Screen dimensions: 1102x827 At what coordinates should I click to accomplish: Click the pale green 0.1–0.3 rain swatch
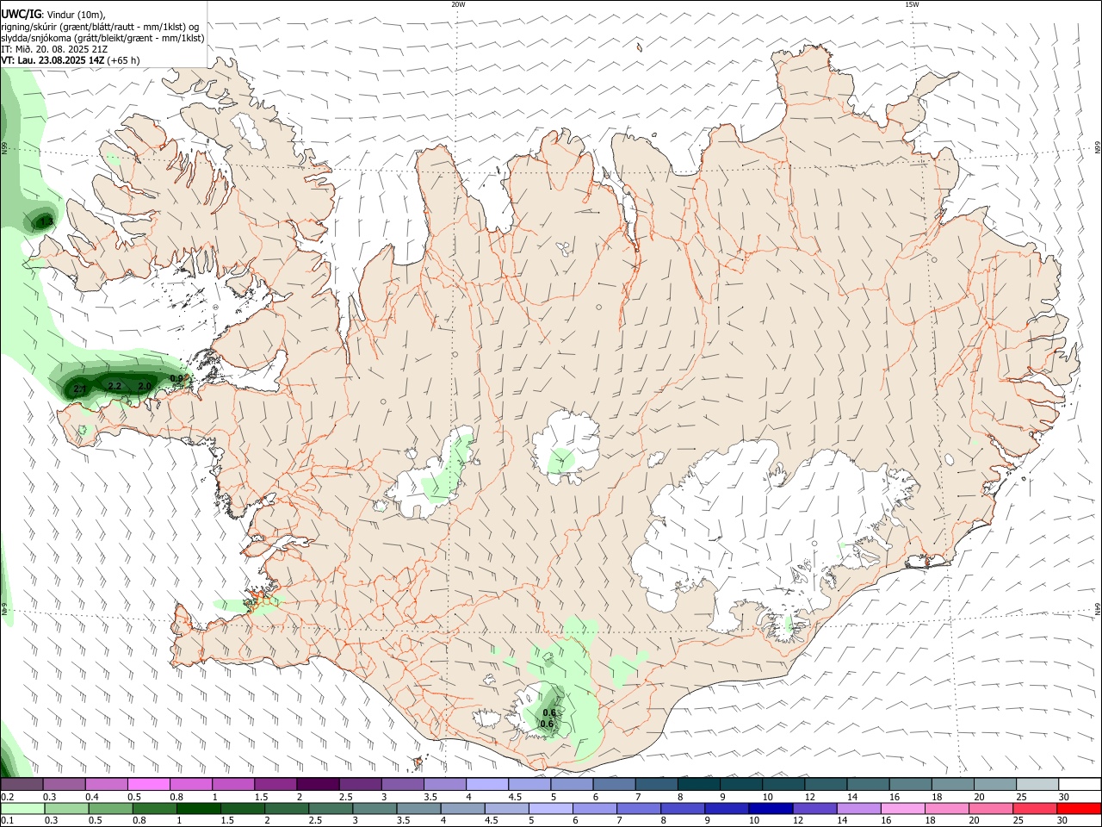click(23, 809)
